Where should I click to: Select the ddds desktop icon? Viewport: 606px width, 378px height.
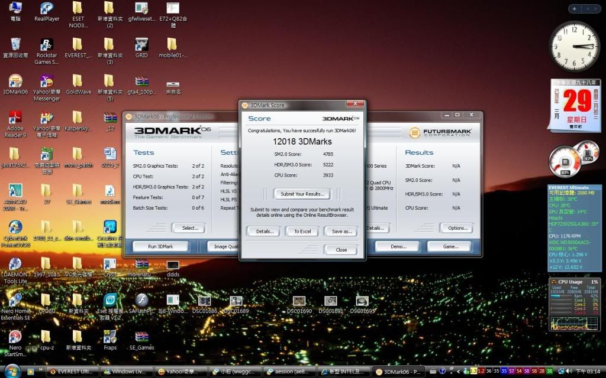[x=173, y=269]
